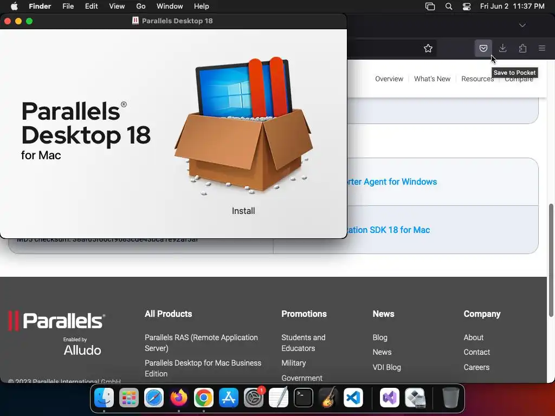Open the Apple menu
The width and height of the screenshot is (555, 416).
14,6
